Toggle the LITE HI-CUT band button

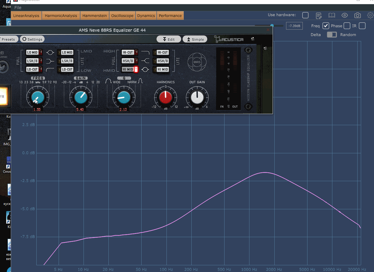coord(161,52)
